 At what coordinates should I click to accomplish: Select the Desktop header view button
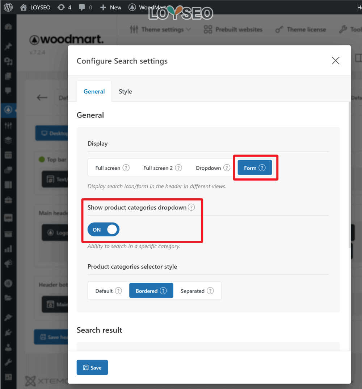[51, 133]
